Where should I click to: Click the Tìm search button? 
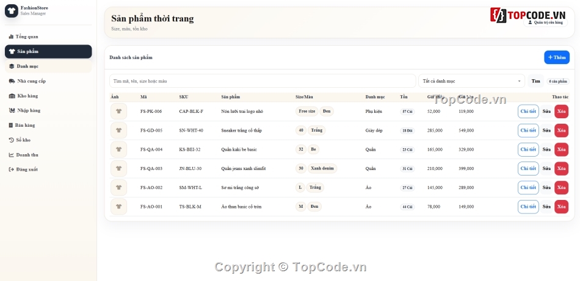point(535,81)
